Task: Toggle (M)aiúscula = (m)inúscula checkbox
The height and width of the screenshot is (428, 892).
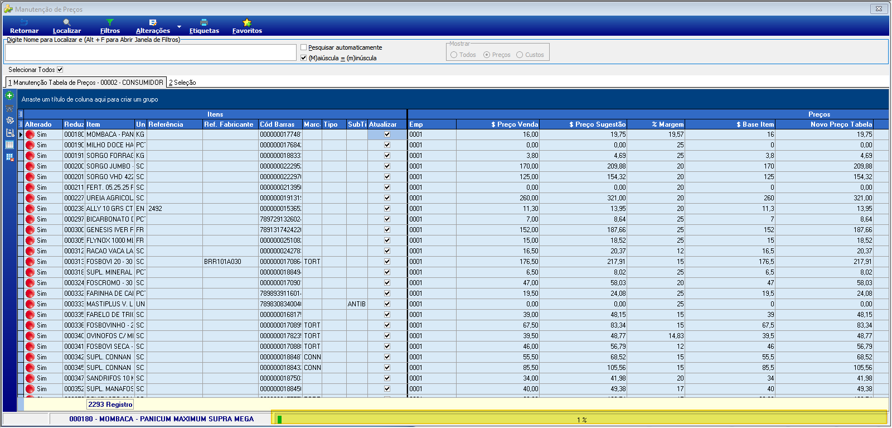Action: tap(304, 58)
